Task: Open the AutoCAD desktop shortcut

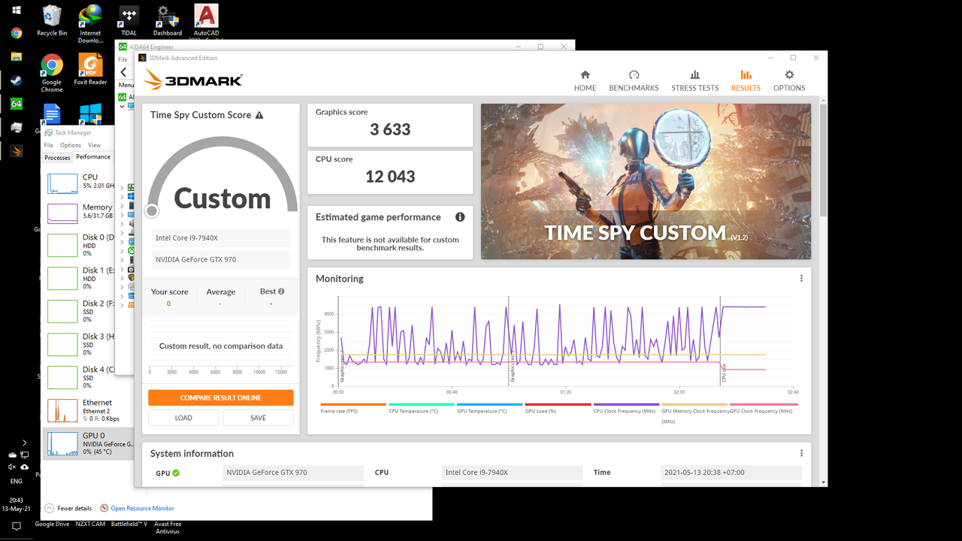Action: (206, 20)
